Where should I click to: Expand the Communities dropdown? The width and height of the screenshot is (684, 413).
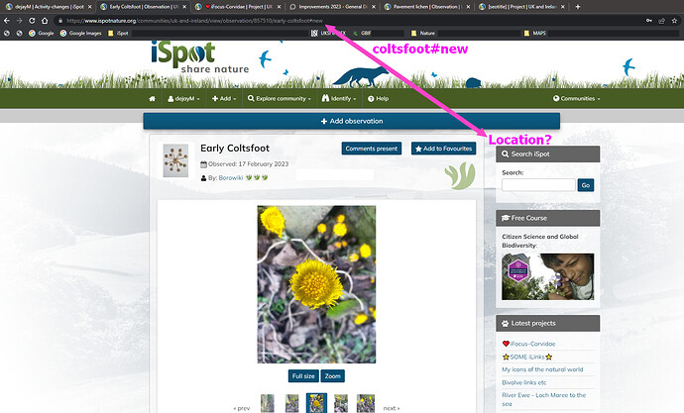(577, 99)
